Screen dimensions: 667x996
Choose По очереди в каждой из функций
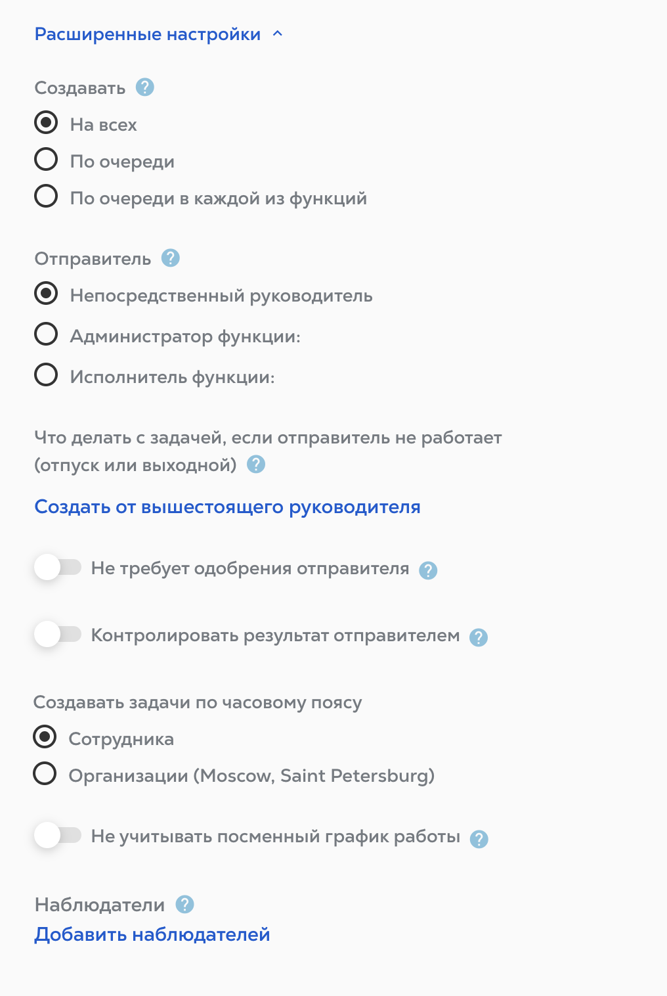[46, 196]
